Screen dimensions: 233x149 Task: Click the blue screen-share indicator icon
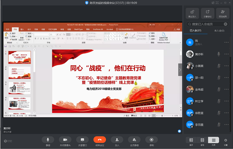(x=179, y=131)
